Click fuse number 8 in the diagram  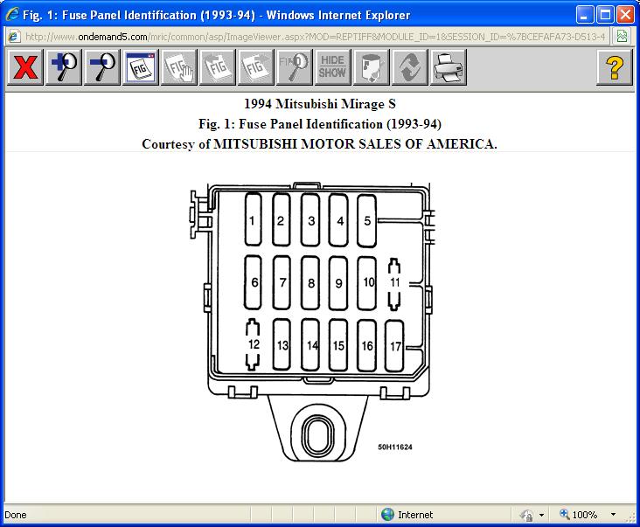click(x=310, y=282)
